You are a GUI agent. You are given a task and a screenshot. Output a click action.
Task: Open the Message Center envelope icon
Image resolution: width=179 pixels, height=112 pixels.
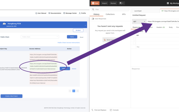tap(64, 13)
